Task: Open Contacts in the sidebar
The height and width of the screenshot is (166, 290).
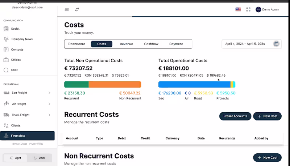Action: 17,50
